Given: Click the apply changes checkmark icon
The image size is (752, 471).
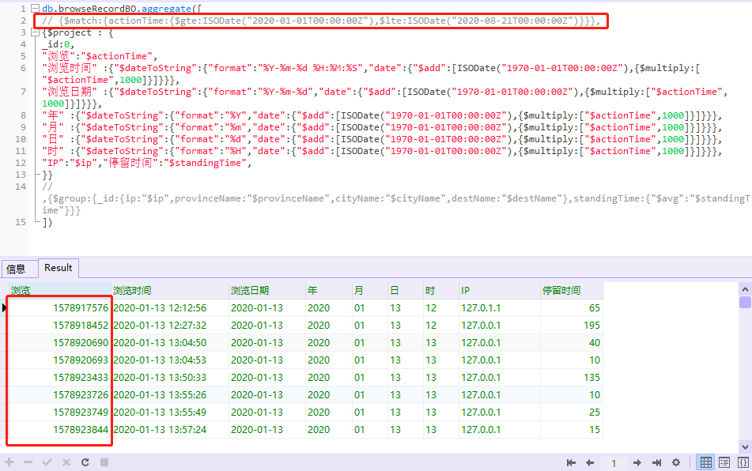Looking at the screenshot, I should (x=47, y=462).
